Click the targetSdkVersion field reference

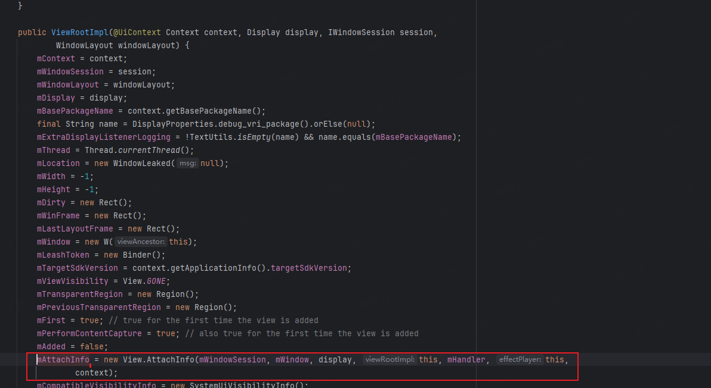(309, 268)
